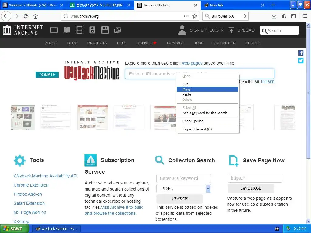Open Internet Archive software floppy icon

[x=105, y=30]
